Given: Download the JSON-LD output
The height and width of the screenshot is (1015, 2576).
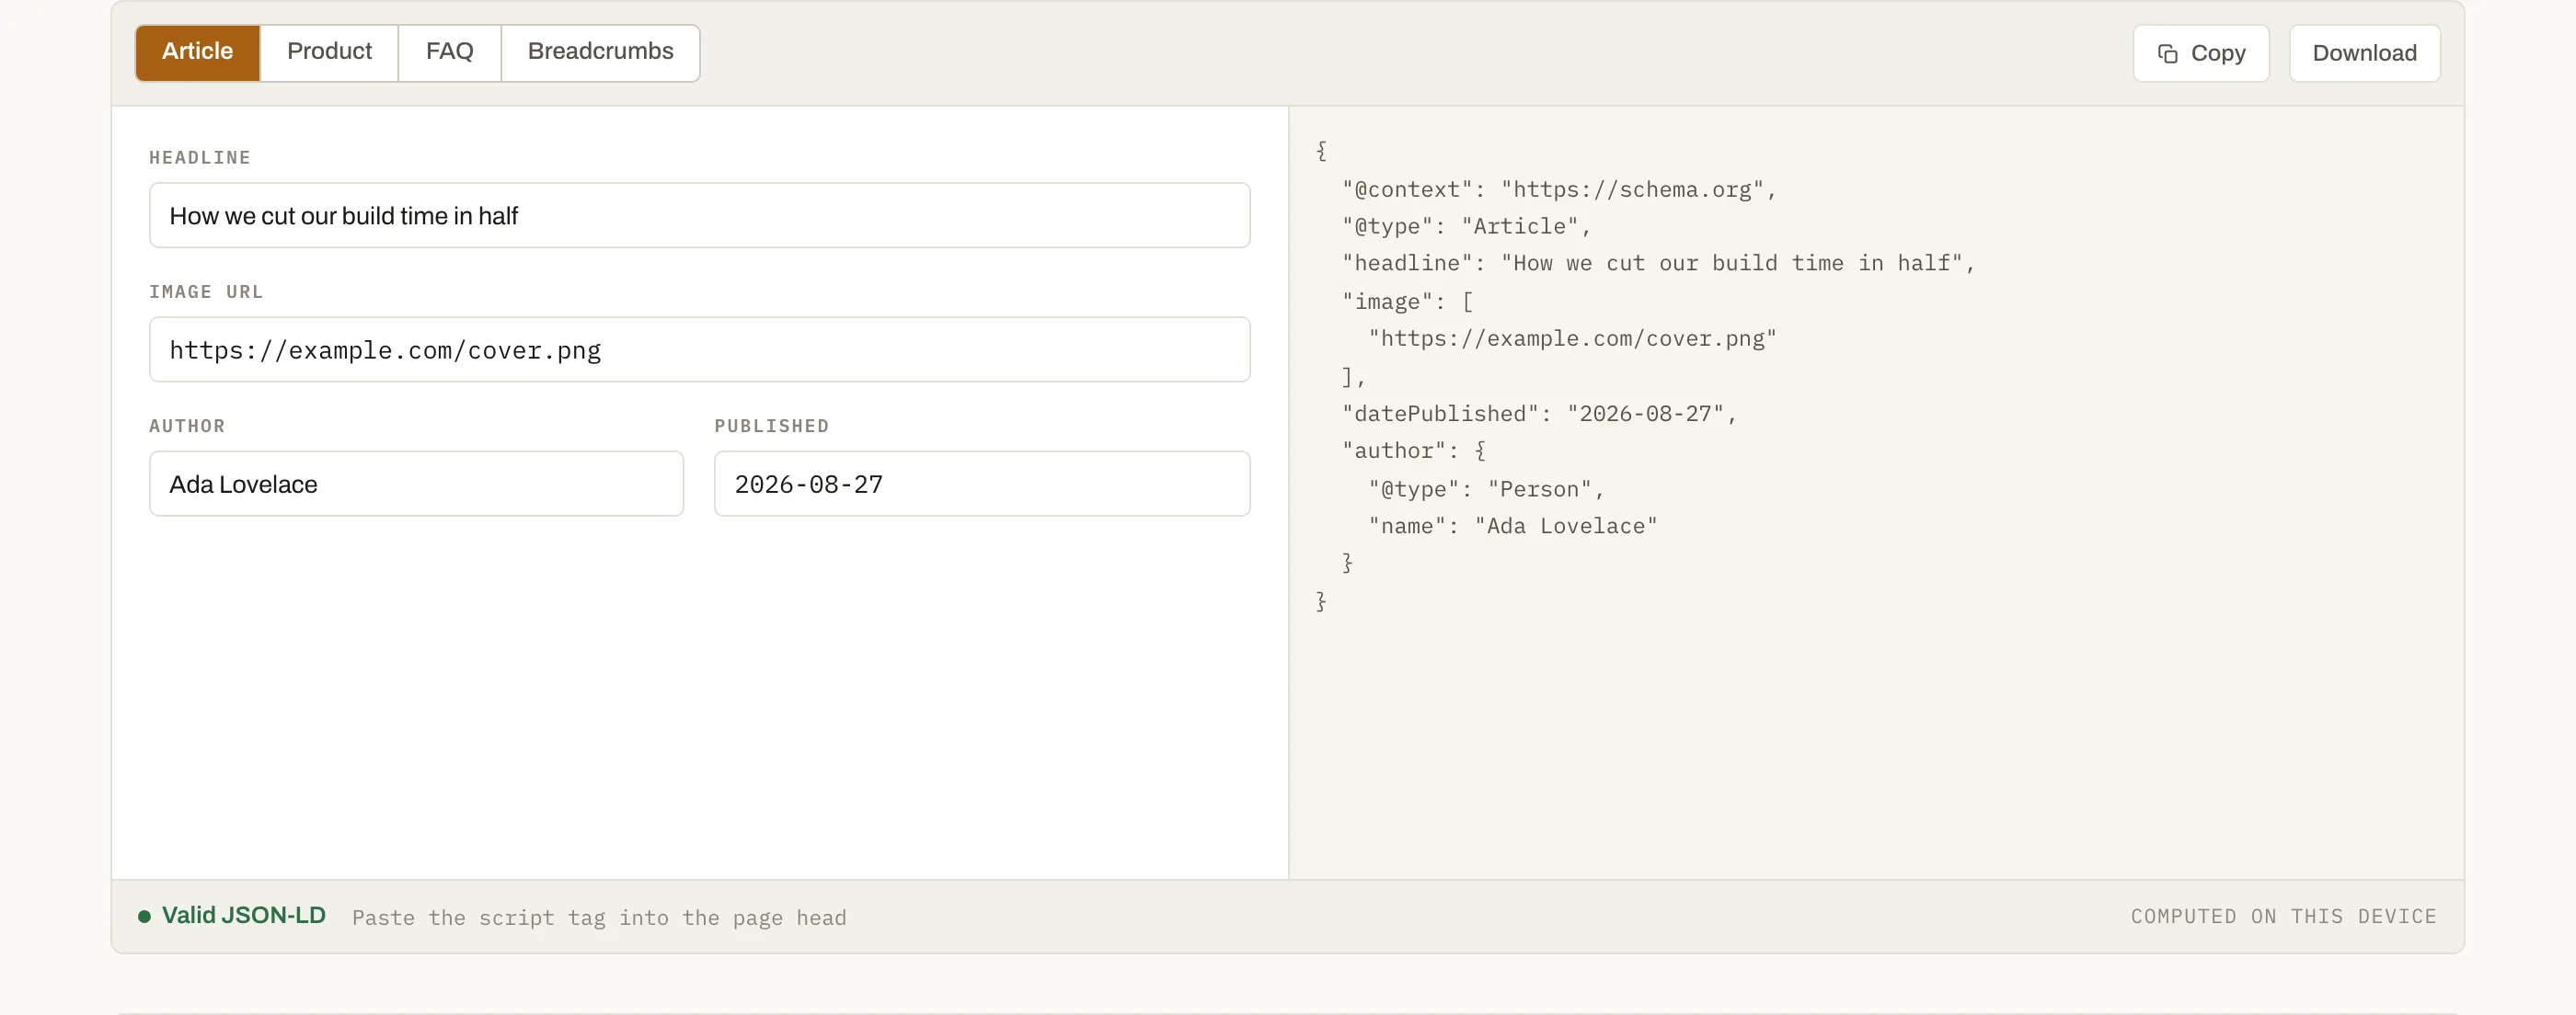Looking at the screenshot, I should 2364,53.
